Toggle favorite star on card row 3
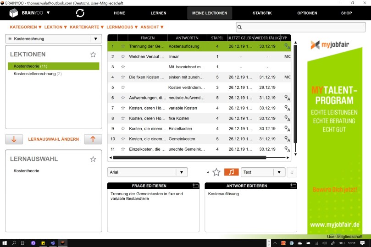This screenshot has width=371, height=247. (123, 67)
